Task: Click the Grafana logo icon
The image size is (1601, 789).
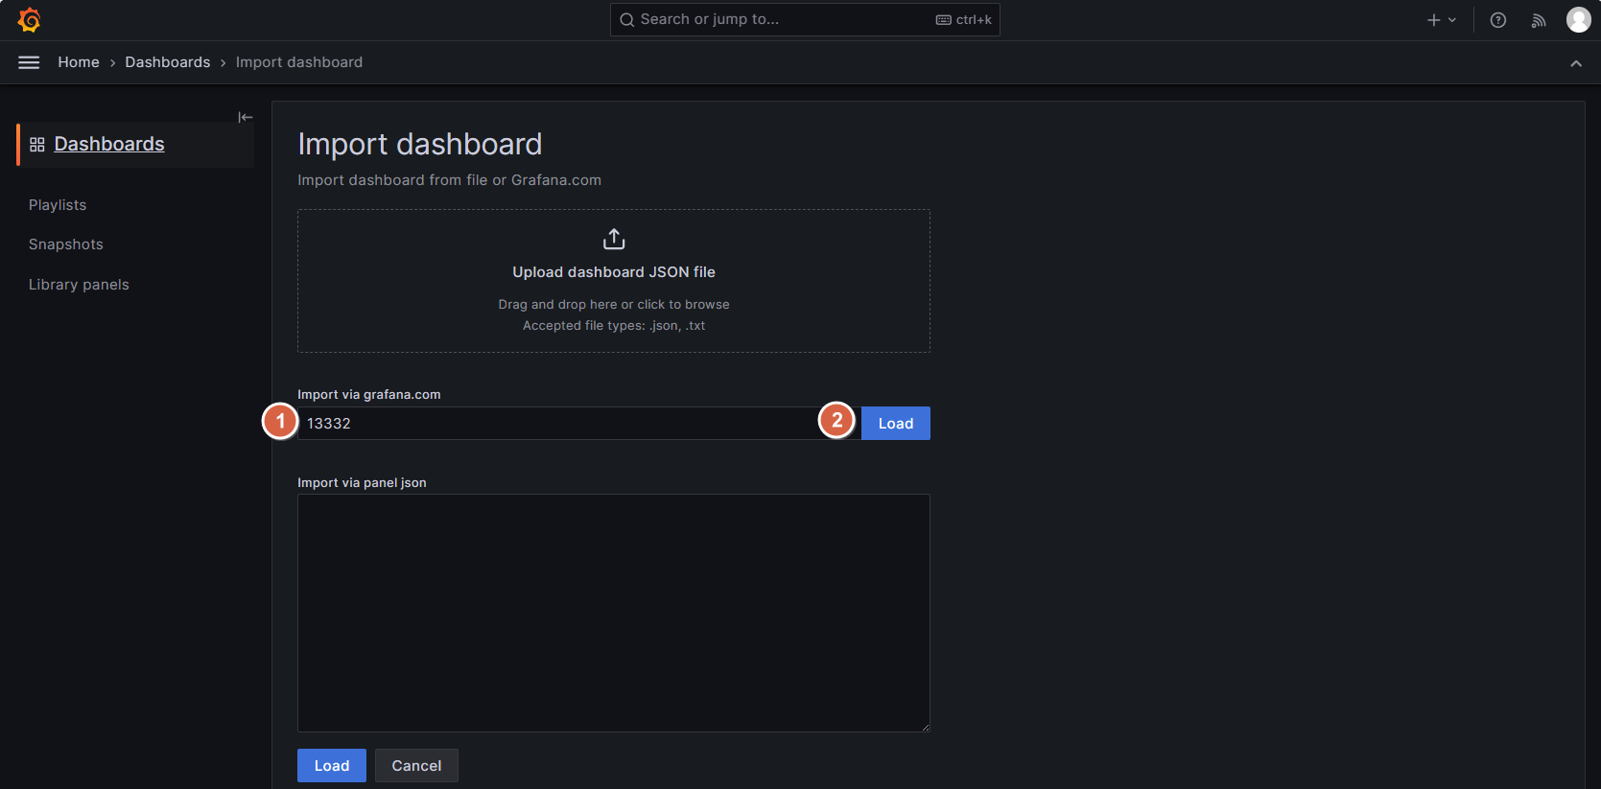Action: [x=30, y=19]
